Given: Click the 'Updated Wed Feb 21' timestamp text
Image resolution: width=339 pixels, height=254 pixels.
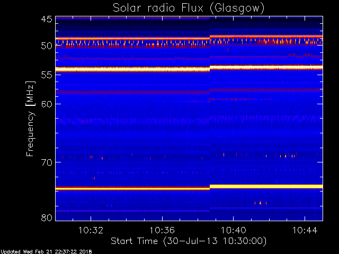Looking at the screenshot, I should 46,252.
